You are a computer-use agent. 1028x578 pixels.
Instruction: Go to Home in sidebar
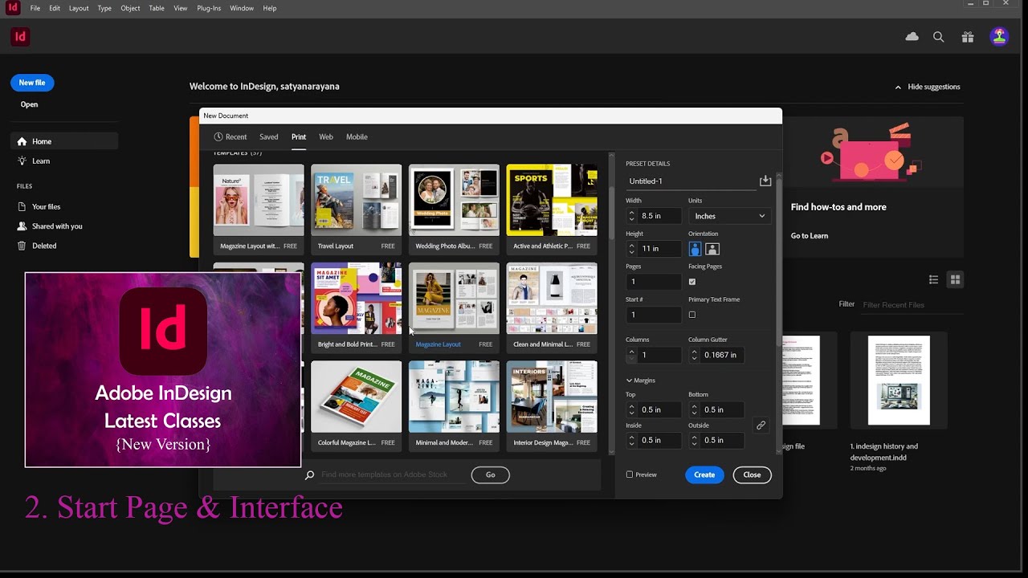[x=64, y=141]
